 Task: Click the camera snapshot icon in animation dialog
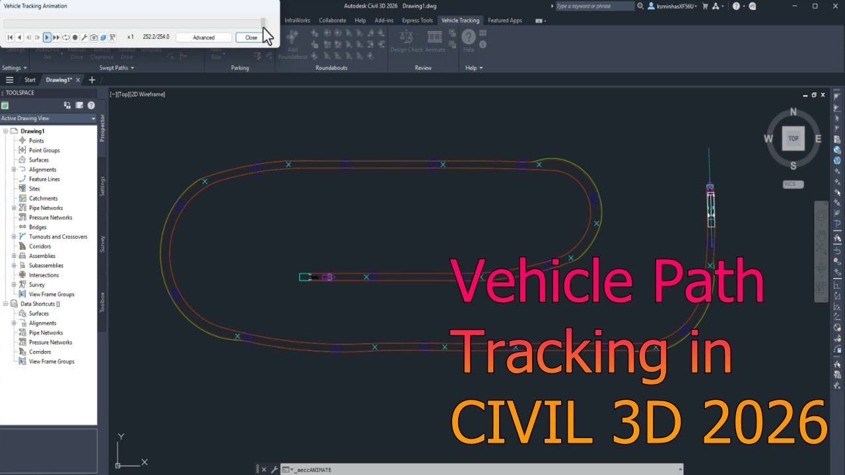click(94, 38)
